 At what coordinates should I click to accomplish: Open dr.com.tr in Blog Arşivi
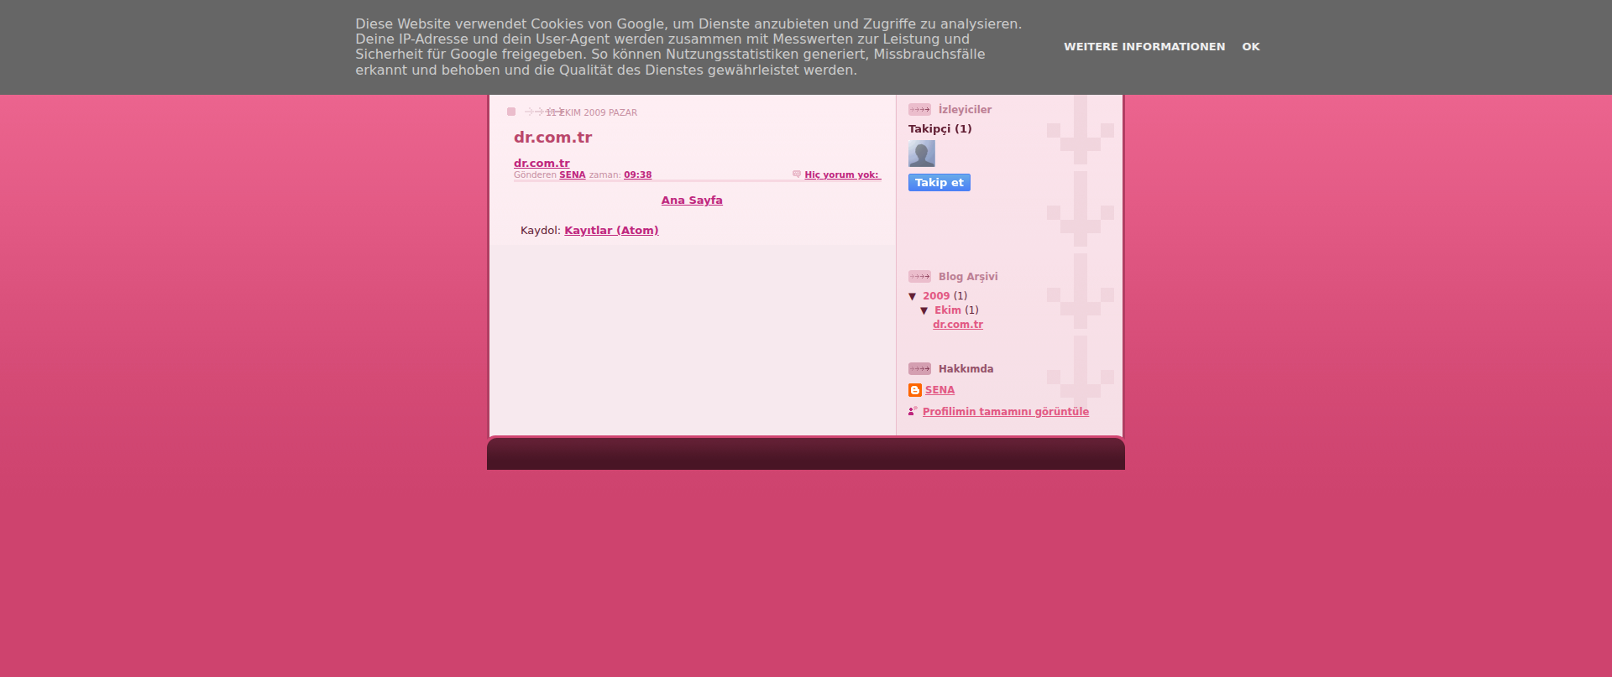958,325
